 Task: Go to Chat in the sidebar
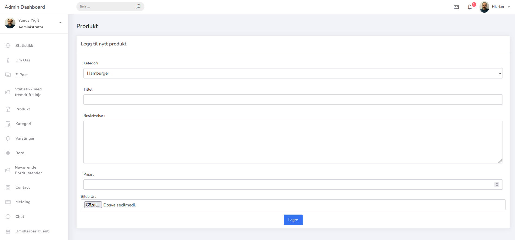20,216
